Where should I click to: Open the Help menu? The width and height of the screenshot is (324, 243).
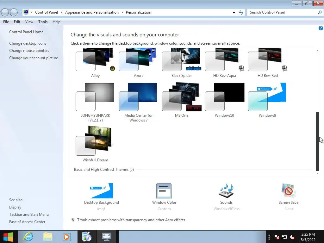pos(56,22)
